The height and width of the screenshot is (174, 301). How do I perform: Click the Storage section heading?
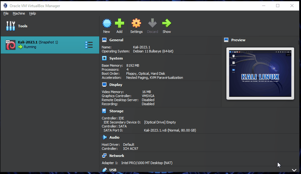[x=116, y=111]
